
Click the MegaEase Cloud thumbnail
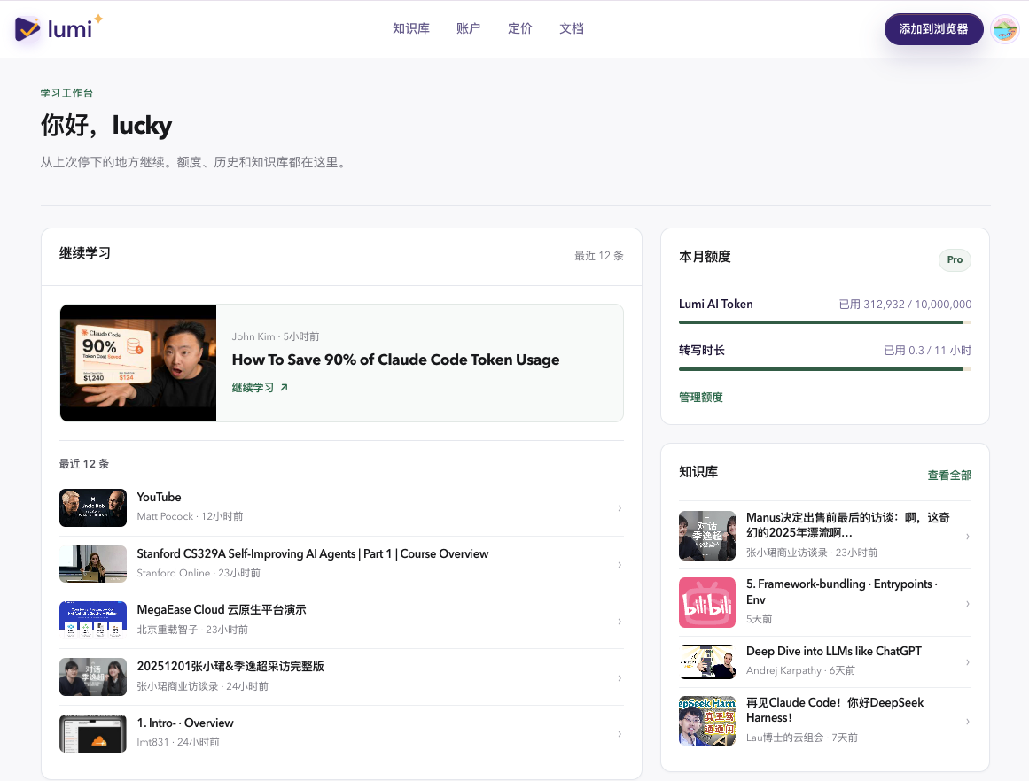(92, 621)
